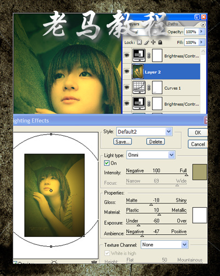Switch to Paths tab
Viewport: 220px width, 276px height.
(173, 24)
